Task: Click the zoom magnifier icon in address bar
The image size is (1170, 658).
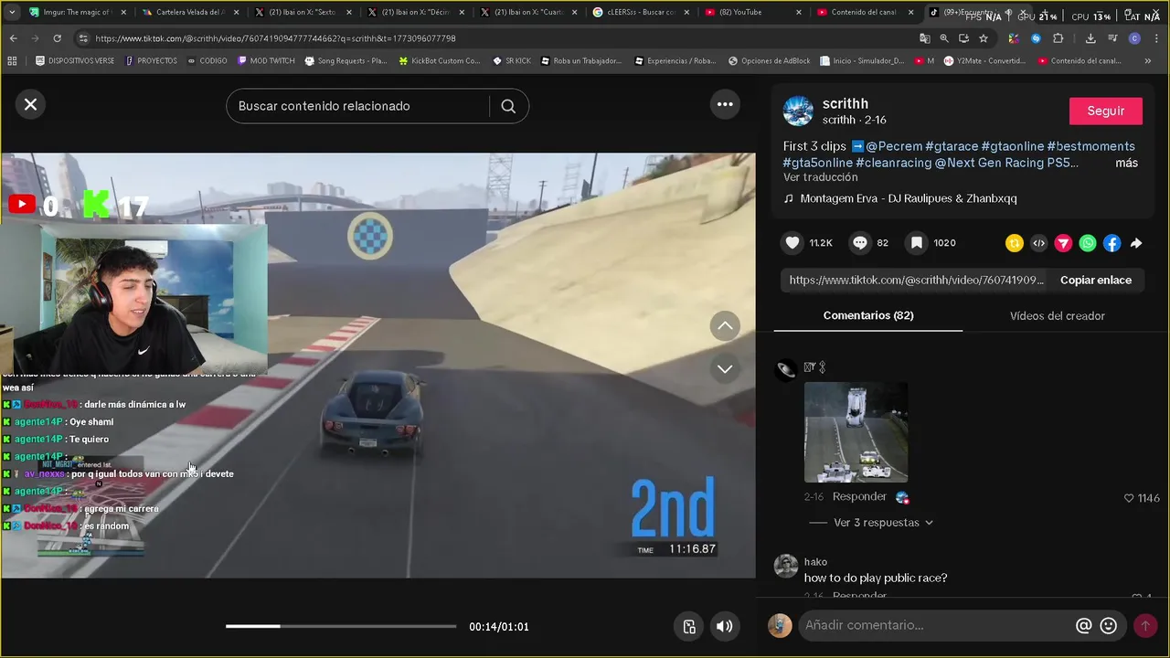Action: click(x=944, y=38)
